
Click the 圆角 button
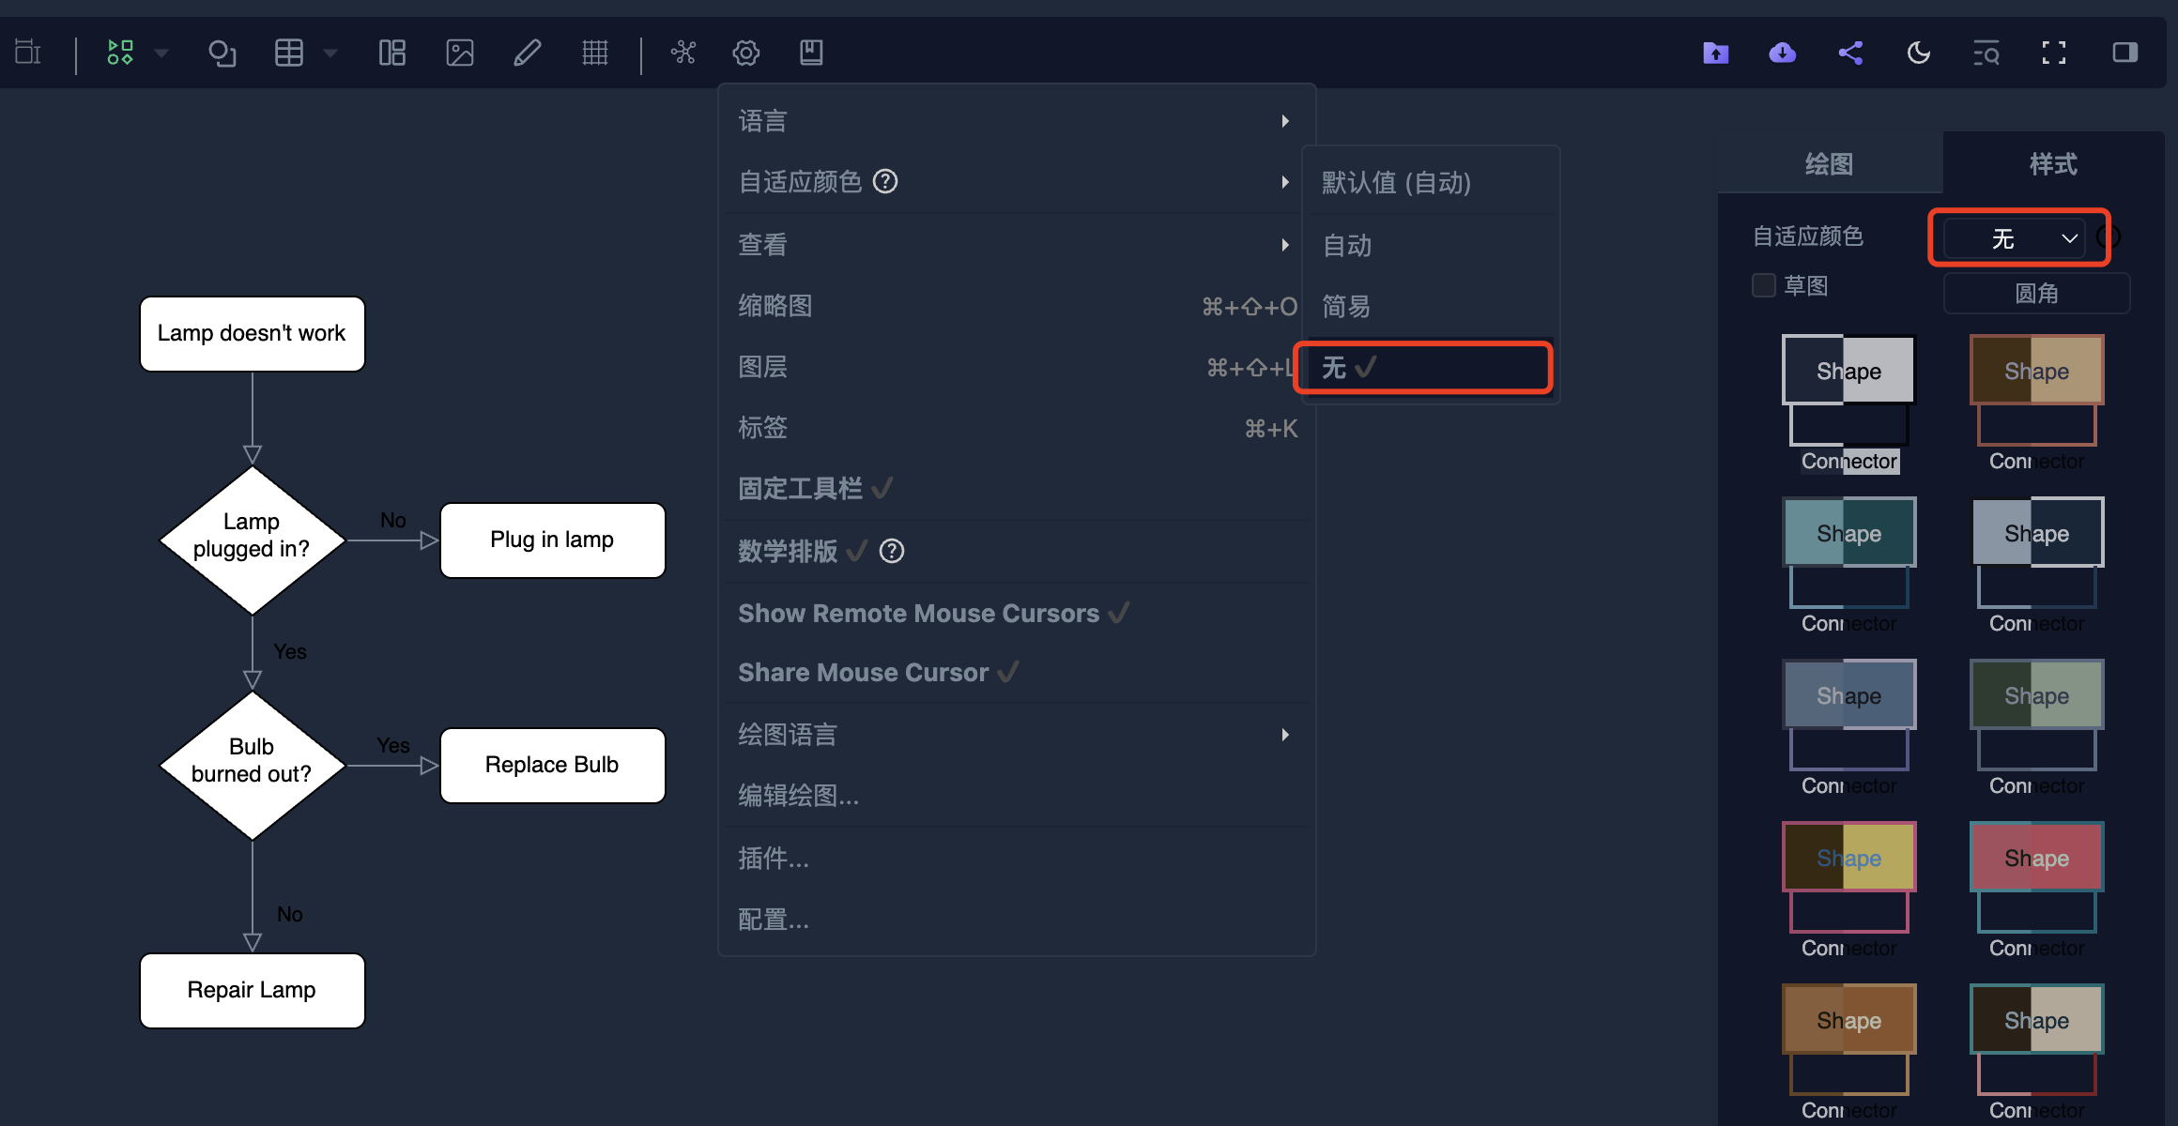pos(2035,294)
